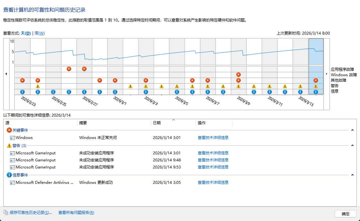This screenshot has width=360, height=221.
Task: Collapse the critical events group
Action: click(352, 130)
